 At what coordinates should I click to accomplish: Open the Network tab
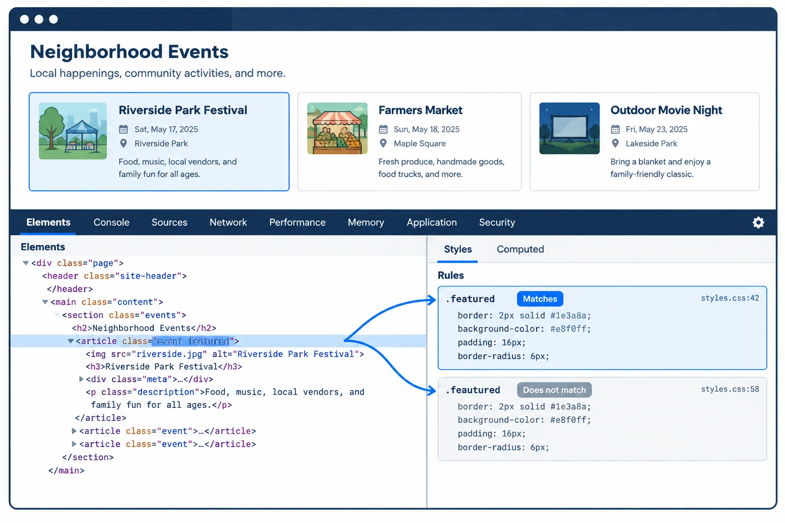(228, 222)
